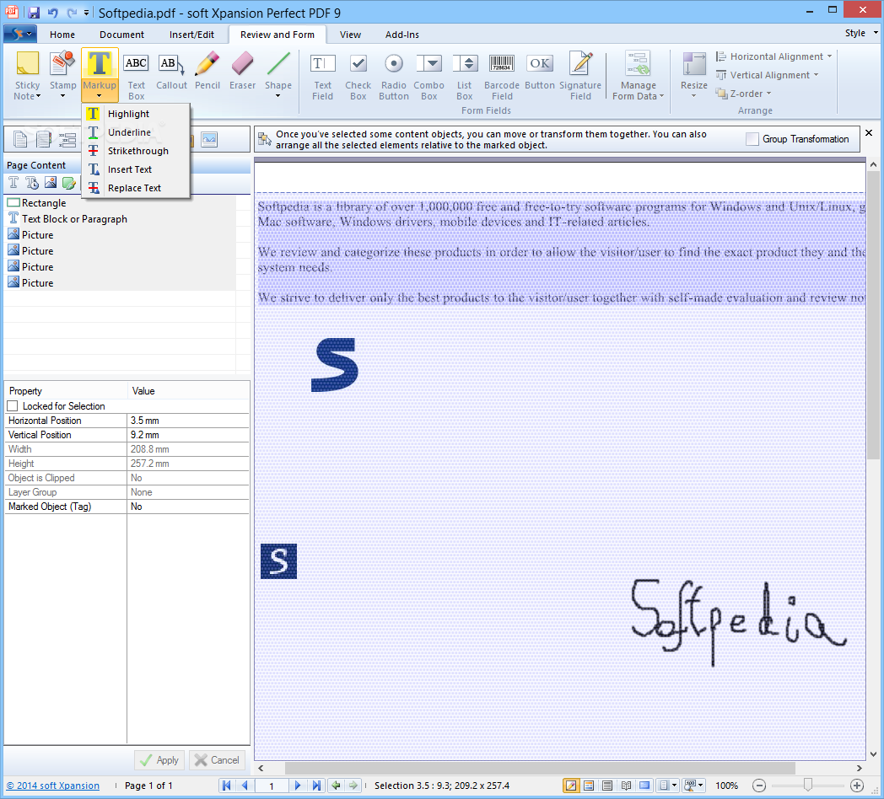Expand Horizontal Alignment menu

point(774,56)
